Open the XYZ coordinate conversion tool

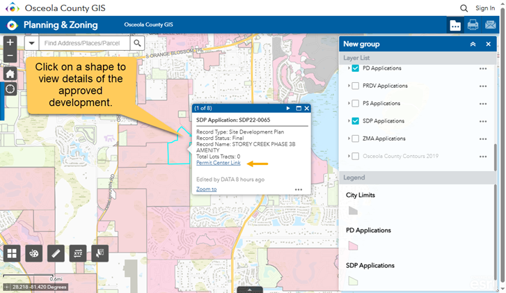pyautogui.click(x=78, y=253)
